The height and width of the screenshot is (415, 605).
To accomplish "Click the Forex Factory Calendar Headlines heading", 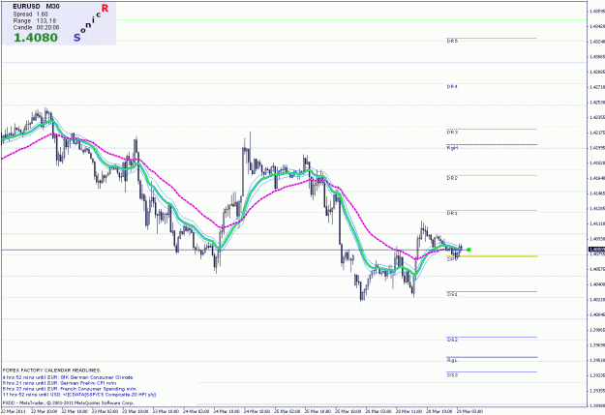I will tap(51, 371).
